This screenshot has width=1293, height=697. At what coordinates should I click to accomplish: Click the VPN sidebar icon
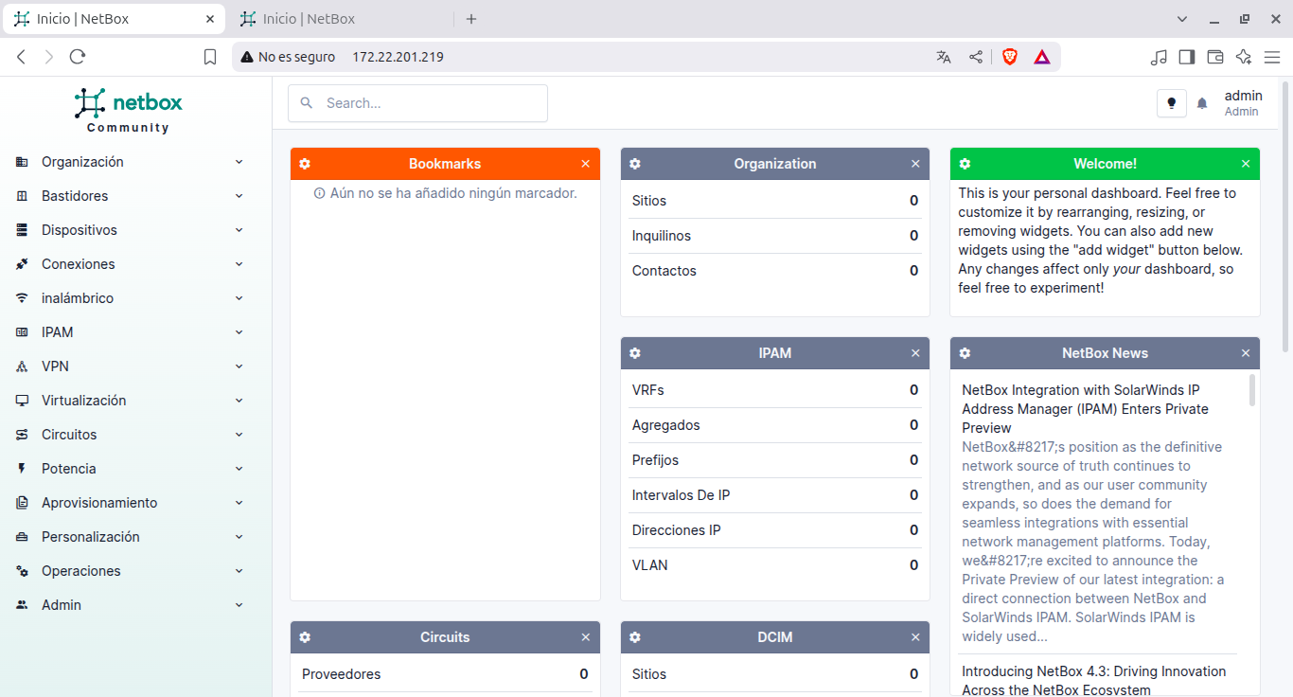tap(22, 366)
